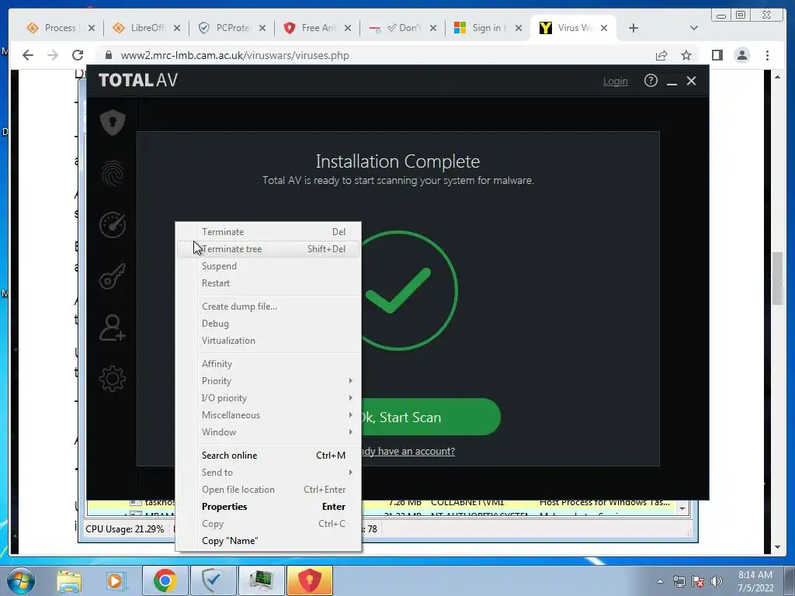795x596 pixels.
Task: Choose Search online menu entry
Action: point(269,455)
